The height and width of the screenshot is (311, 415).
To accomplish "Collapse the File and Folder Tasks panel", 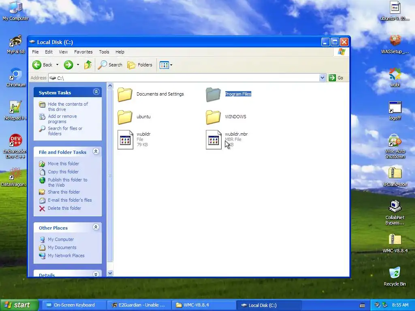I will 96,151.
